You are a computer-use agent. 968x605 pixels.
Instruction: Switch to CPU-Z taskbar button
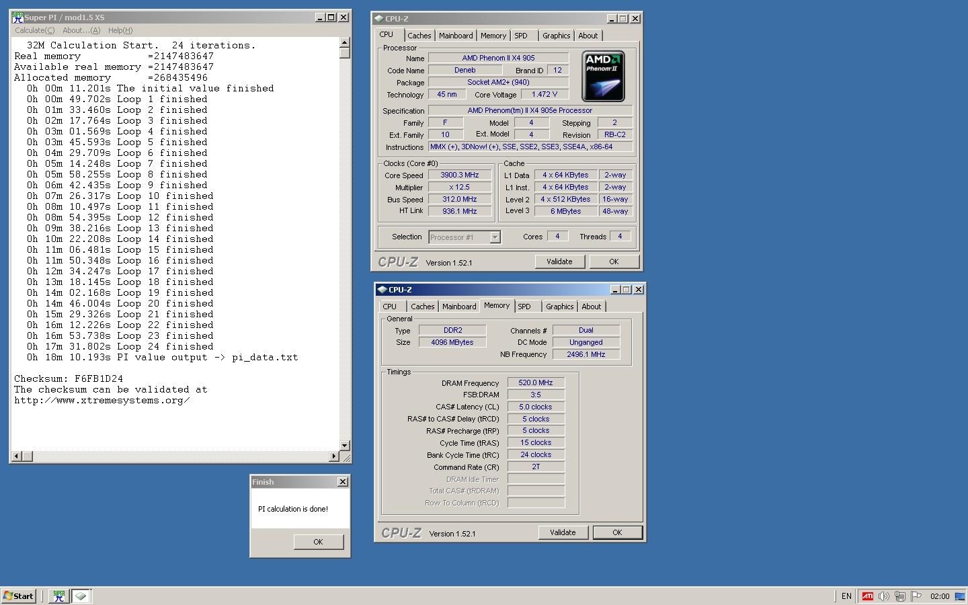click(x=81, y=596)
